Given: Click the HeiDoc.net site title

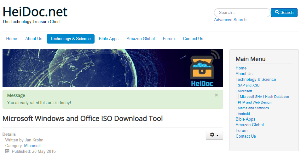Looking at the screenshot, I should tap(35, 12).
